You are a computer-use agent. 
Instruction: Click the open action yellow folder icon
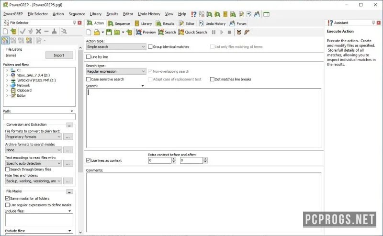[x=97, y=32]
